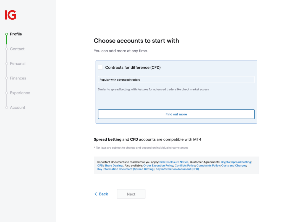Open the Costs and Charges link
Image resolution: width=283 pixels, height=222 pixels.
point(234,166)
